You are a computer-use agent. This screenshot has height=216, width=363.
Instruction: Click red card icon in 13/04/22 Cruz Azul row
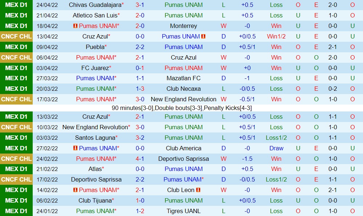[203, 37]
